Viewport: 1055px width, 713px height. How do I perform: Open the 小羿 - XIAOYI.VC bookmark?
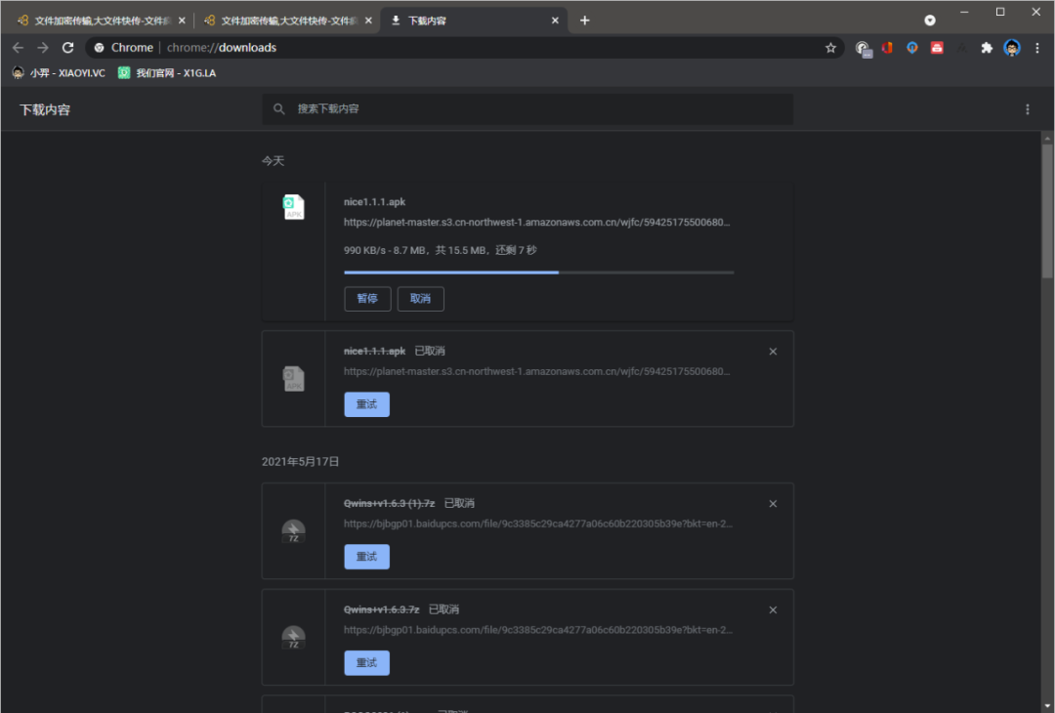pyautogui.click(x=59, y=73)
